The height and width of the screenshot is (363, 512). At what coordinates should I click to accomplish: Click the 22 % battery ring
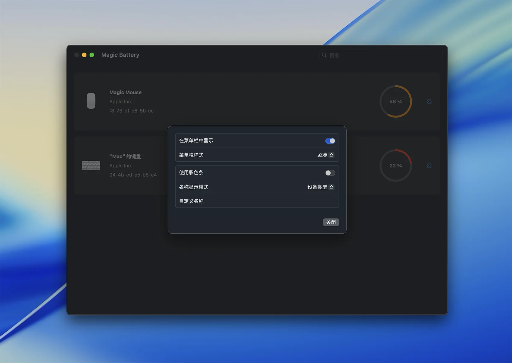pyautogui.click(x=395, y=166)
